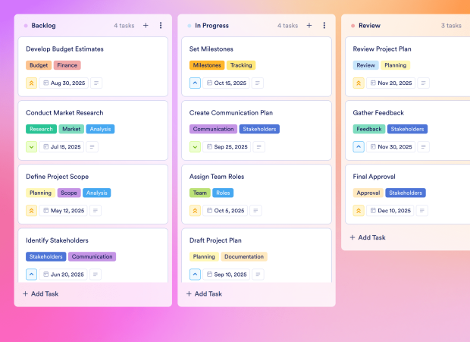Click high-priority icon on Final Approval card
The image size is (470, 342).
click(359, 211)
